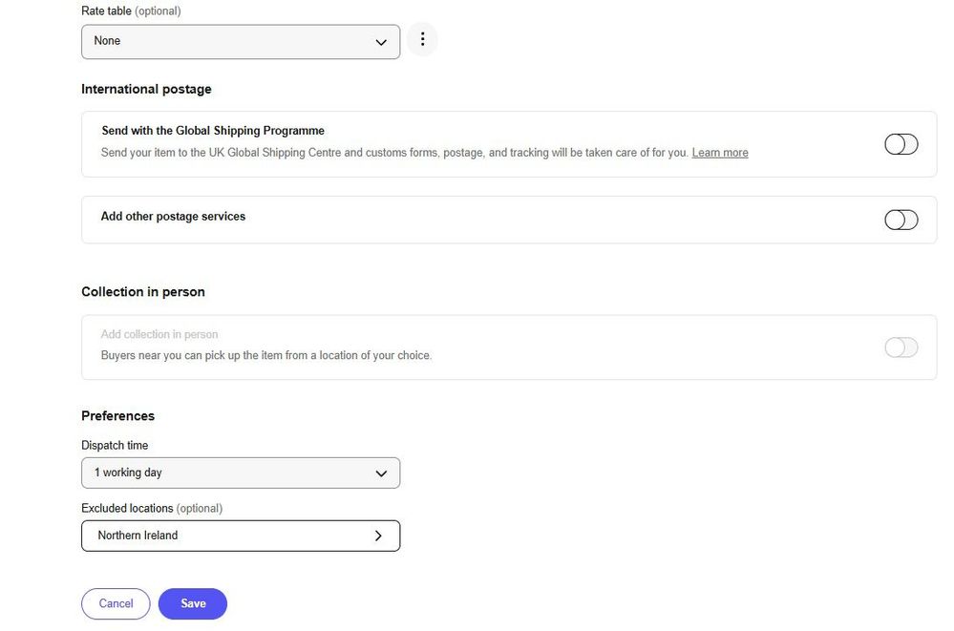Viewport: 954px width, 631px height.
Task: Enable the Global Shipping Programme toggle
Action: click(901, 144)
